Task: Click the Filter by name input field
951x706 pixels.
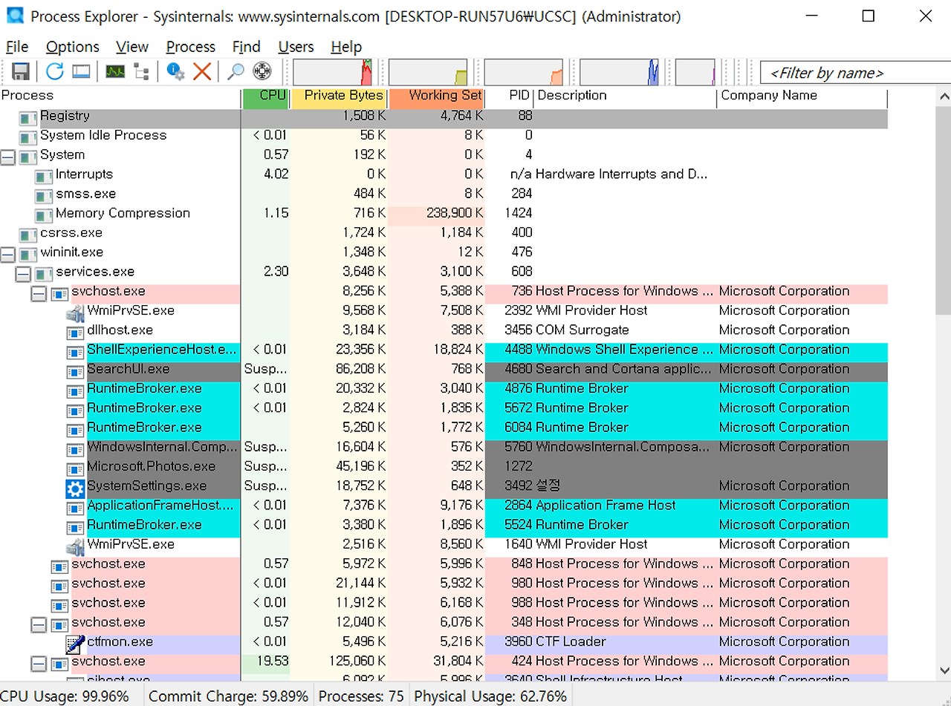Action: tap(854, 73)
